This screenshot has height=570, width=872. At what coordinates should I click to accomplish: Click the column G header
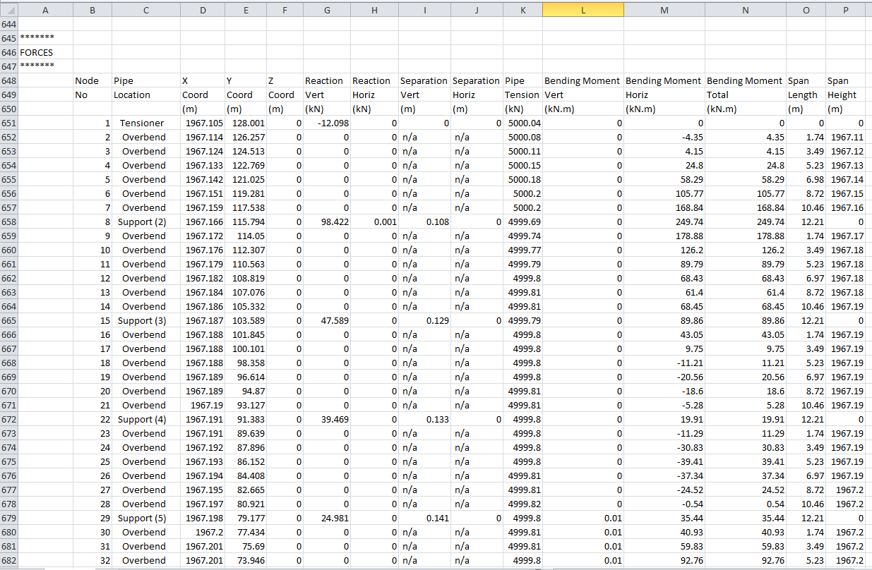(326, 10)
